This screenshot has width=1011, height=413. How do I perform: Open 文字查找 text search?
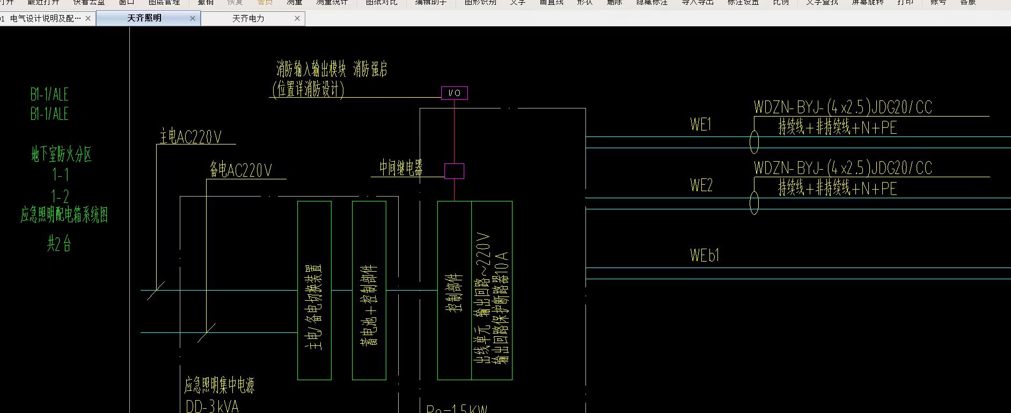point(822,3)
